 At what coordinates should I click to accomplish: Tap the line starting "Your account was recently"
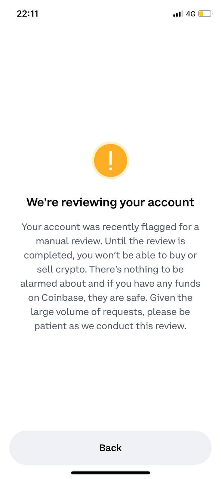click(110, 227)
